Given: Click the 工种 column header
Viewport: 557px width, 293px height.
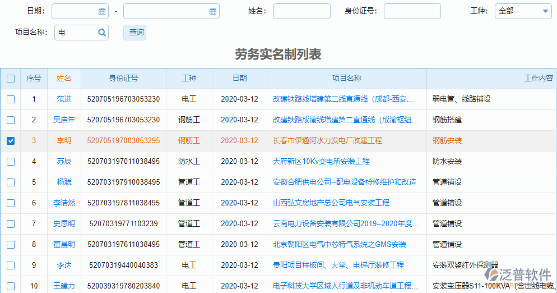Looking at the screenshot, I should (x=189, y=79).
